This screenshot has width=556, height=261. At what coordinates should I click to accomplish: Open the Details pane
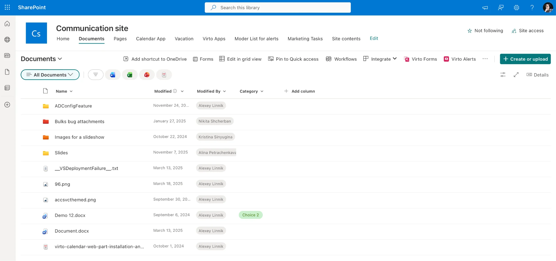pos(538,75)
